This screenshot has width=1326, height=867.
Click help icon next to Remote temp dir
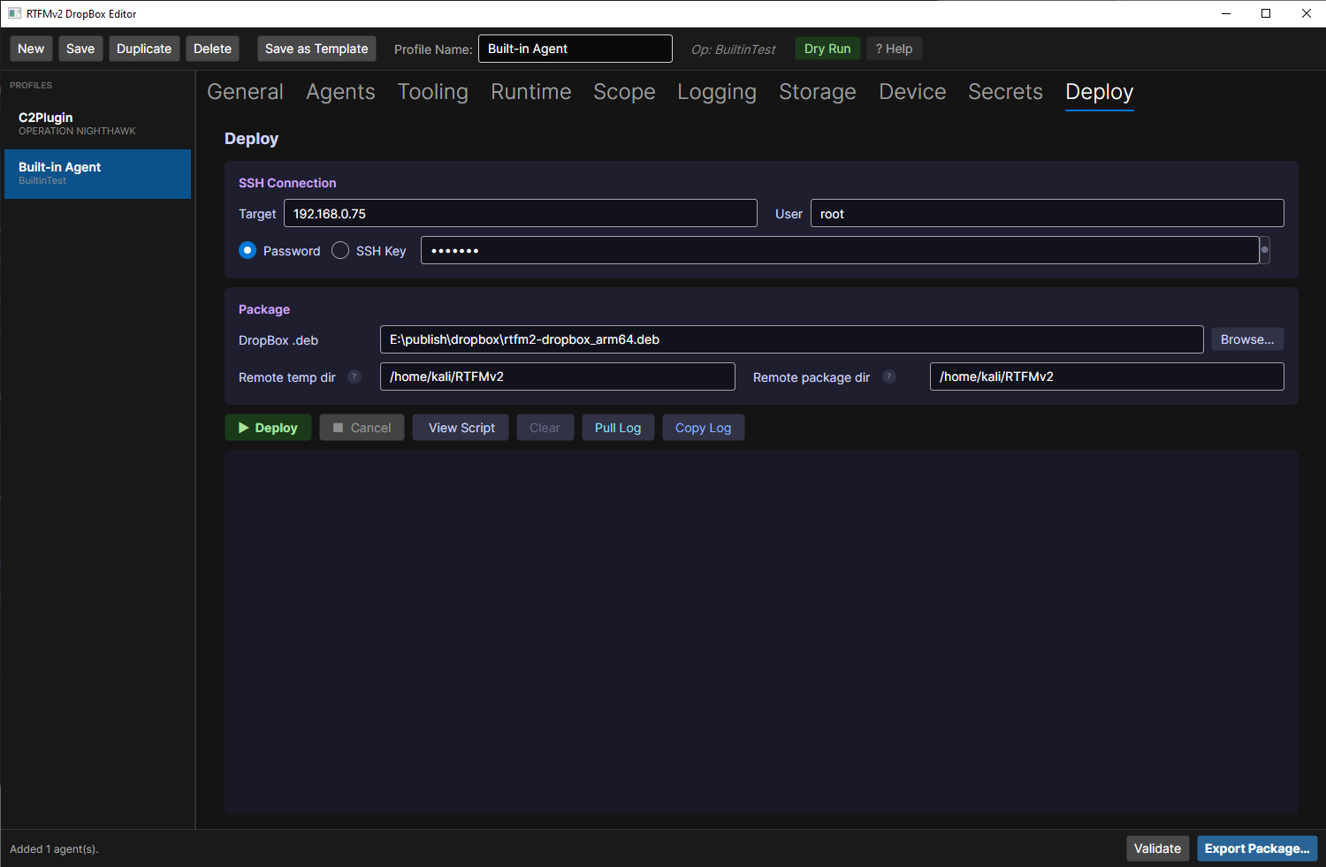point(354,376)
